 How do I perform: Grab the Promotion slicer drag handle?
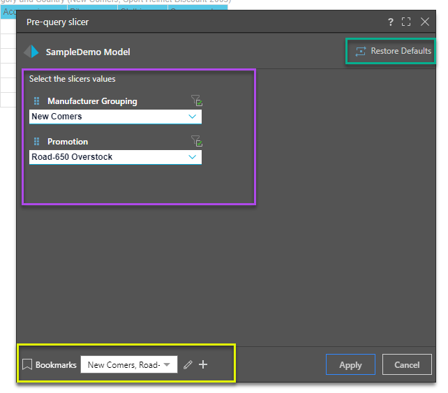[x=37, y=142]
